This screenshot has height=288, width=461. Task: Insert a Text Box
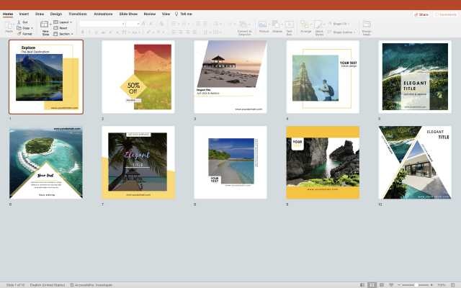click(289, 25)
